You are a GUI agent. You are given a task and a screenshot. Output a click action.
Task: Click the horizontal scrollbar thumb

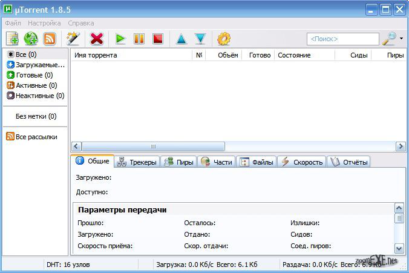154,146
